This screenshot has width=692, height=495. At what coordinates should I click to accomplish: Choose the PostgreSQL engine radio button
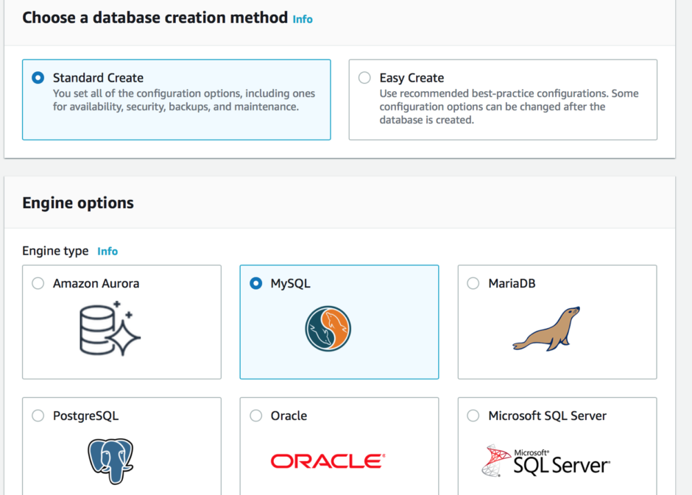38,416
